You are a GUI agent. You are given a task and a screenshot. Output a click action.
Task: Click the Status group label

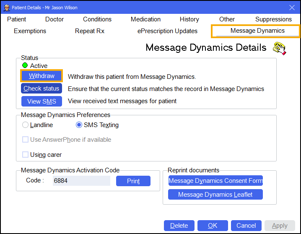tap(30, 58)
